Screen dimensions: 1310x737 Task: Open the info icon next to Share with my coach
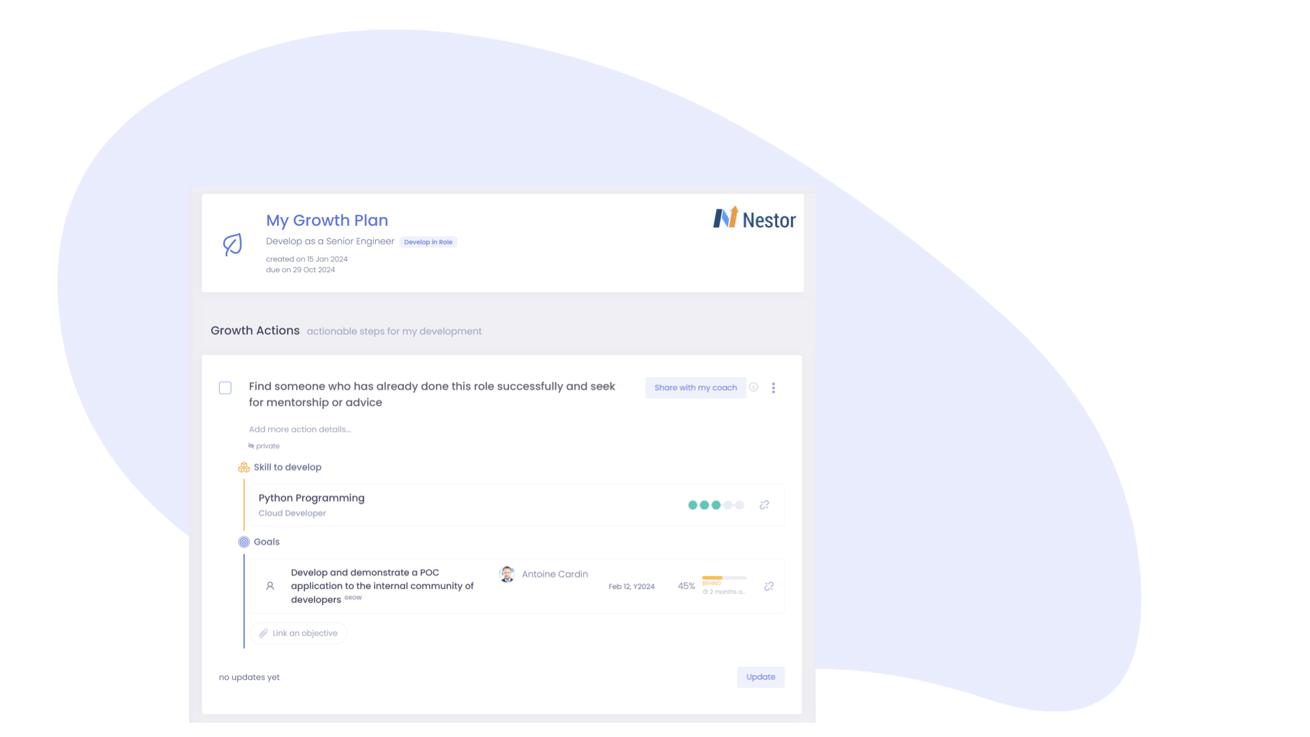753,387
